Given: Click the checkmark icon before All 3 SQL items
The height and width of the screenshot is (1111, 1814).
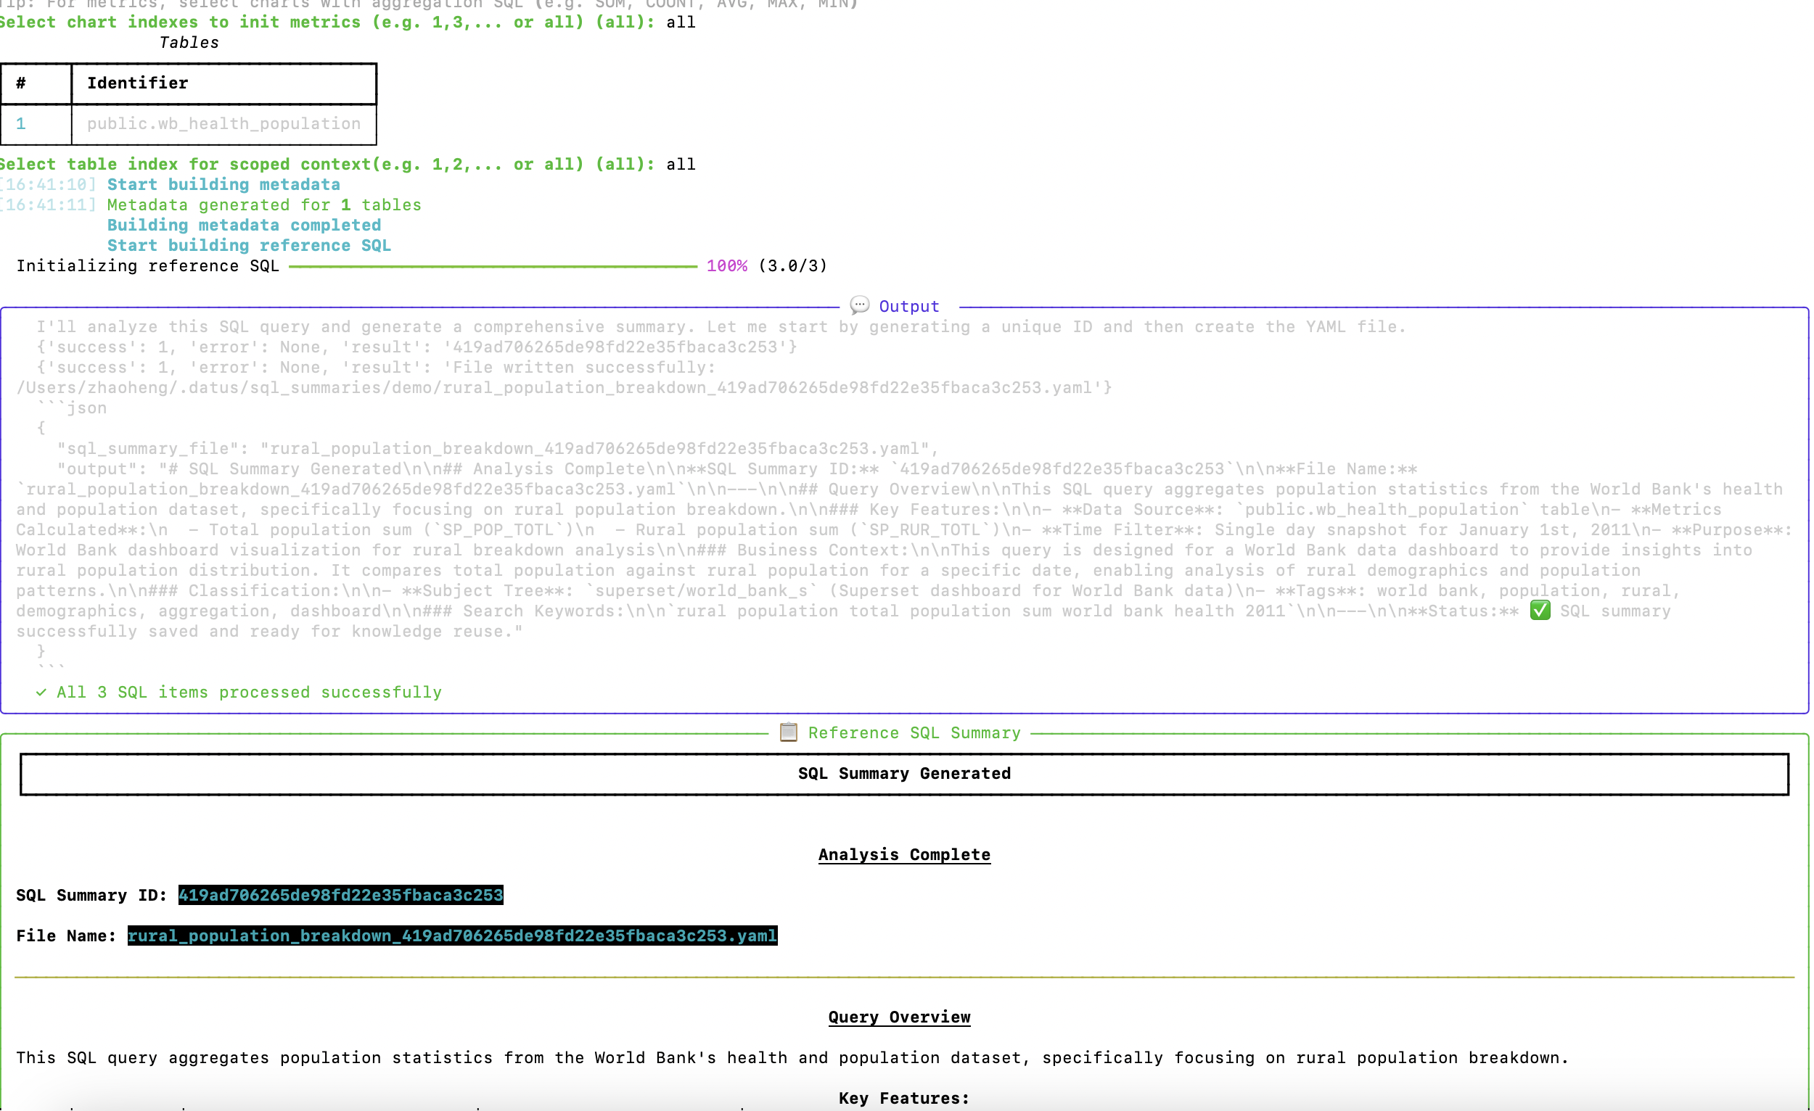Looking at the screenshot, I should 41,692.
